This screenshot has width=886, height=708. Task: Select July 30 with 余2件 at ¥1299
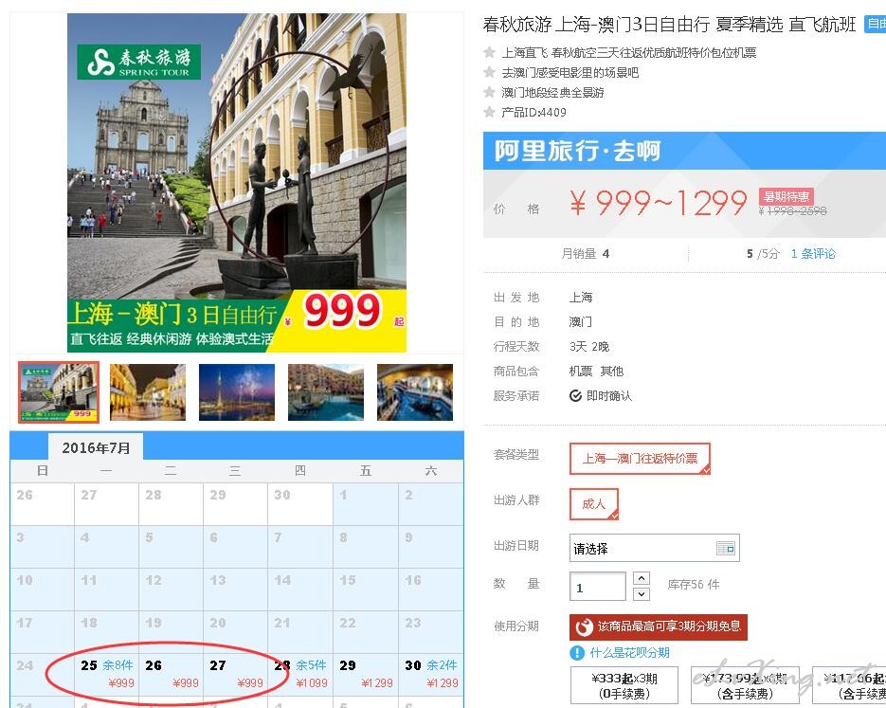[x=431, y=674]
